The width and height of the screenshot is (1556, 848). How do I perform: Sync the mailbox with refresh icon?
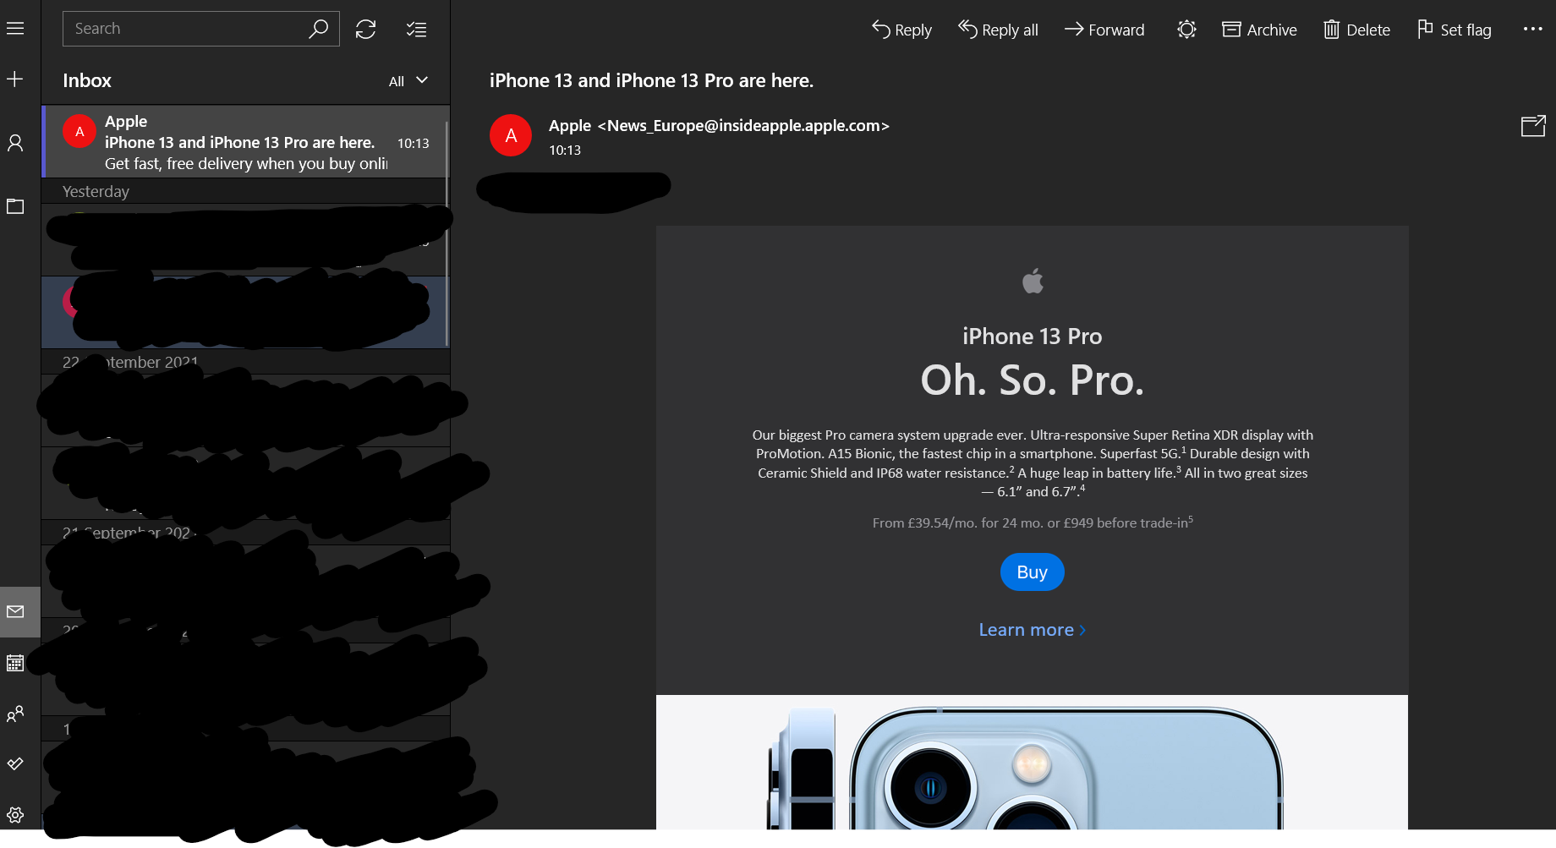365,29
